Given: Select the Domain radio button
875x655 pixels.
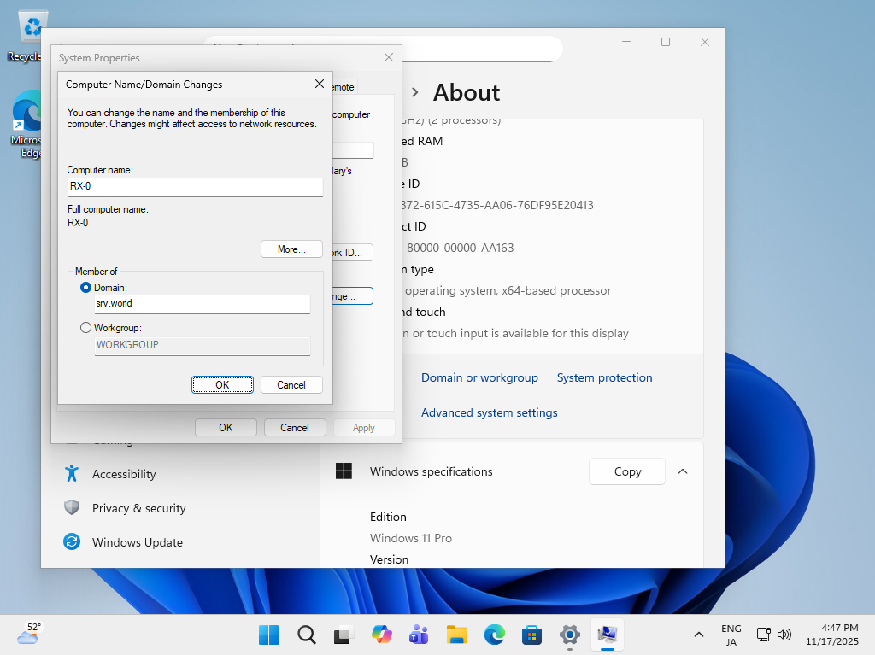Looking at the screenshot, I should 85,288.
